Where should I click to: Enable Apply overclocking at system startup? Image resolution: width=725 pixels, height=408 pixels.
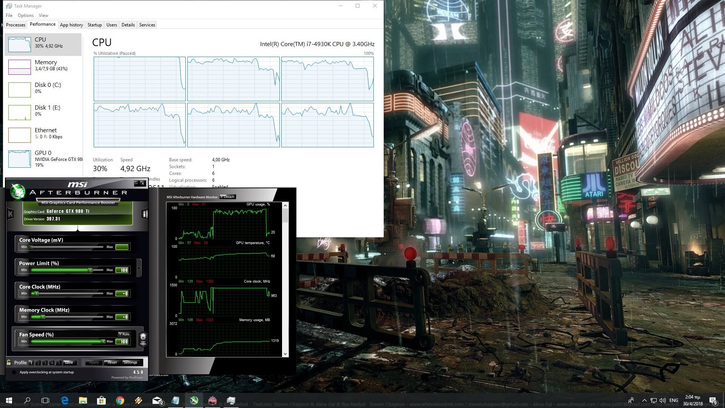pos(14,372)
